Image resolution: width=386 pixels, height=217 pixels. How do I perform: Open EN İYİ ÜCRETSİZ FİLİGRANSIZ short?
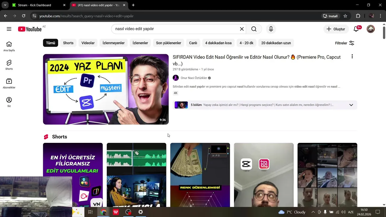[73, 175]
